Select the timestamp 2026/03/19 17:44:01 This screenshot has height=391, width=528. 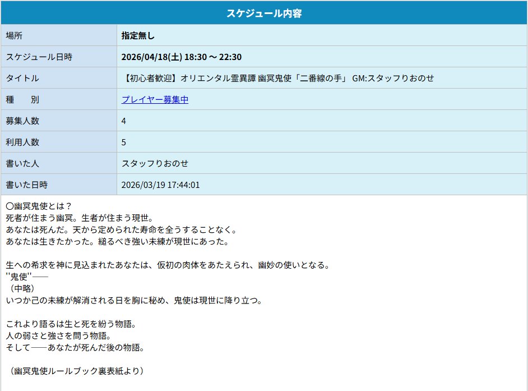[x=161, y=185]
